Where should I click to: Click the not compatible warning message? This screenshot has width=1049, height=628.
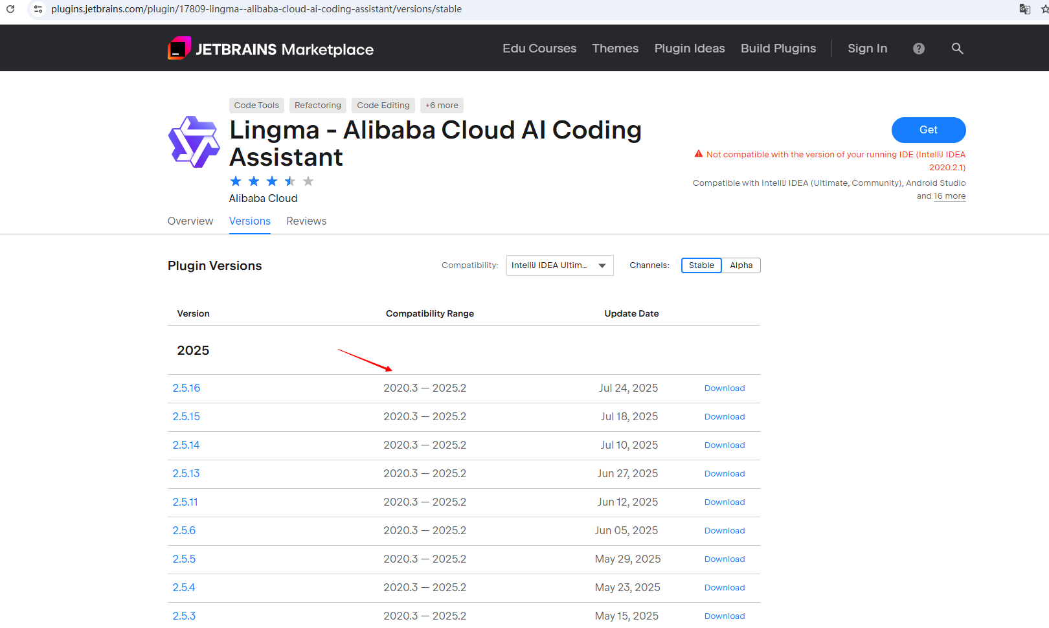(830, 161)
